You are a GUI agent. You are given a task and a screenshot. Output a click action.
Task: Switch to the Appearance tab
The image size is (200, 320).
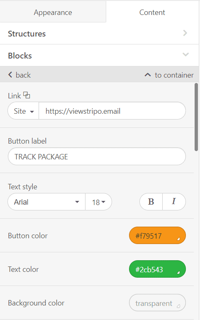coord(53,12)
